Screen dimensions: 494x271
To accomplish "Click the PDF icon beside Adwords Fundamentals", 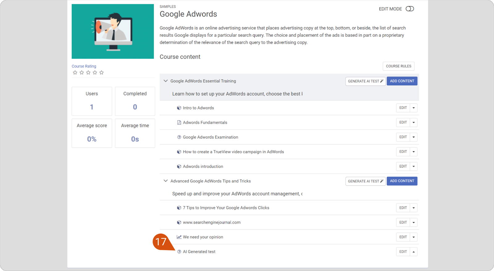I will click(x=179, y=123).
